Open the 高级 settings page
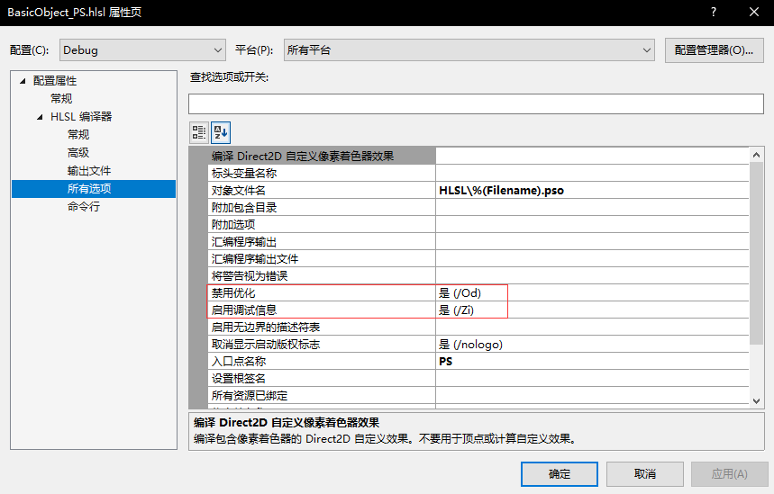The height and width of the screenshot is (494, 774). coord(78,153)
